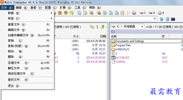Screen dimensions: 183x100
Task: Click the calculator icon beside command line
Action: pyautogui.click(x=167, y=19)
